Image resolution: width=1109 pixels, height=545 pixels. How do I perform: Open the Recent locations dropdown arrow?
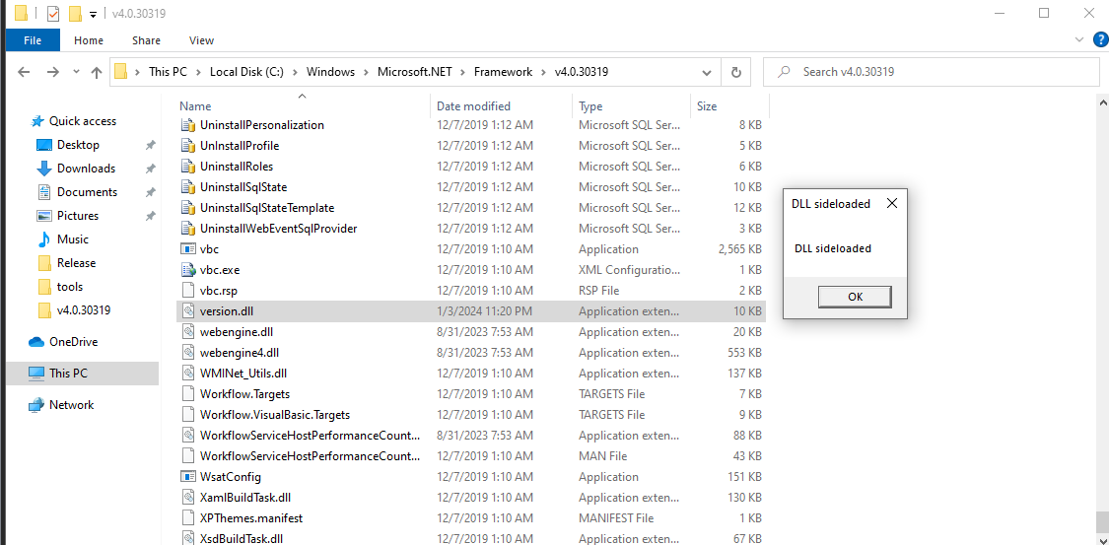pos(76,72)
